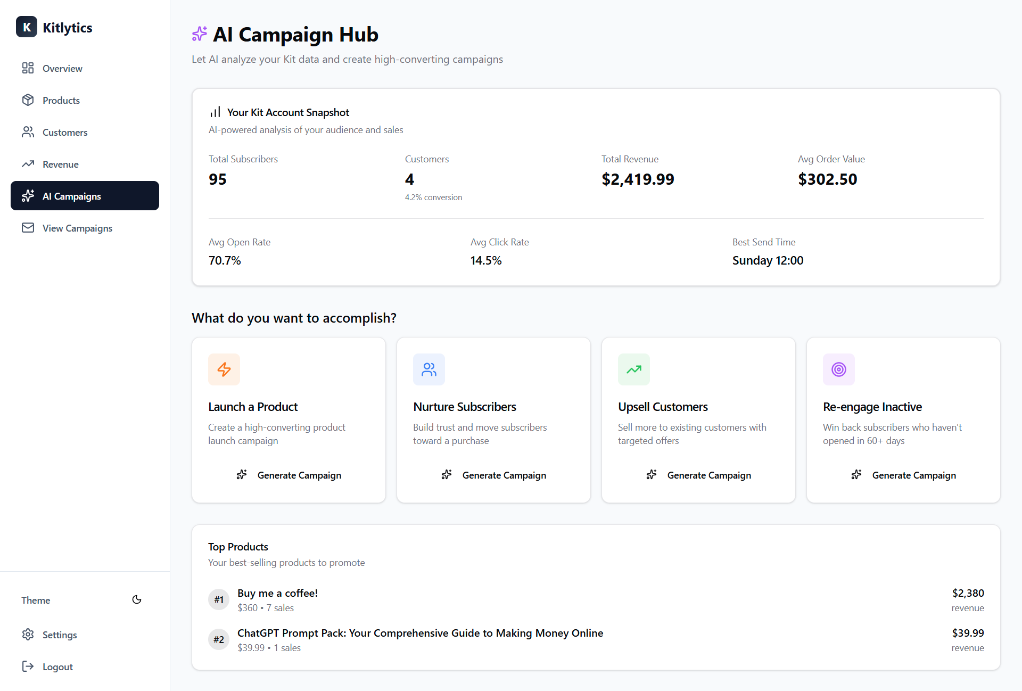
Task: Click the Revenue trend icon in the sidebar
Action: point(28,164)
